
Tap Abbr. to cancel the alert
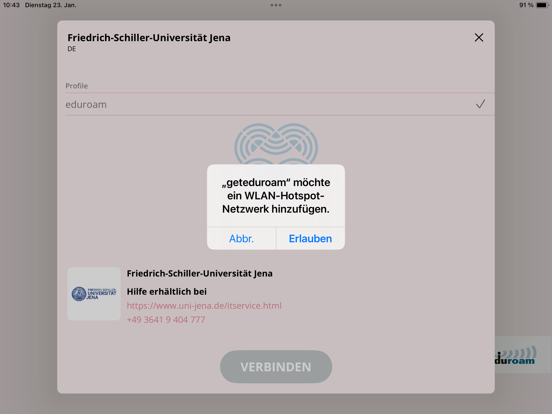[x=241, y=238]
